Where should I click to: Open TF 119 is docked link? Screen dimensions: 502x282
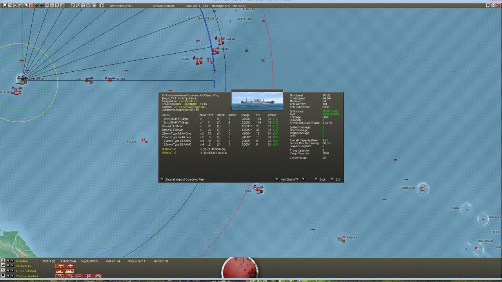point(26,271)
